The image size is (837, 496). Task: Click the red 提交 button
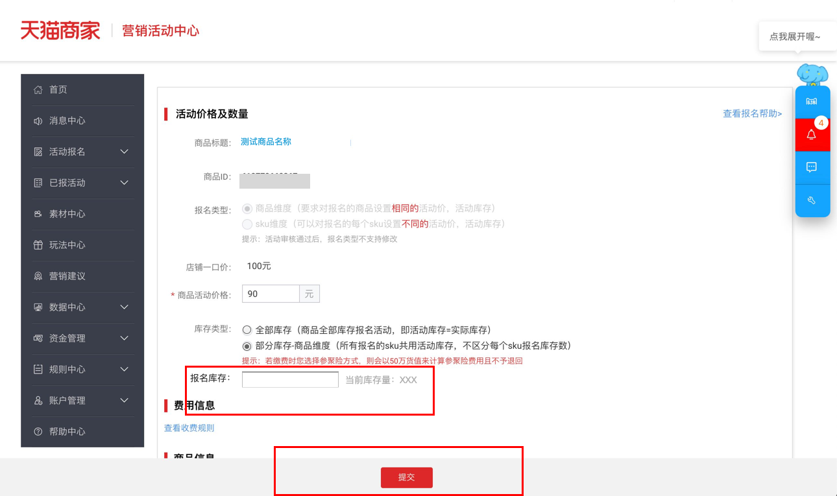click(407, 477)
